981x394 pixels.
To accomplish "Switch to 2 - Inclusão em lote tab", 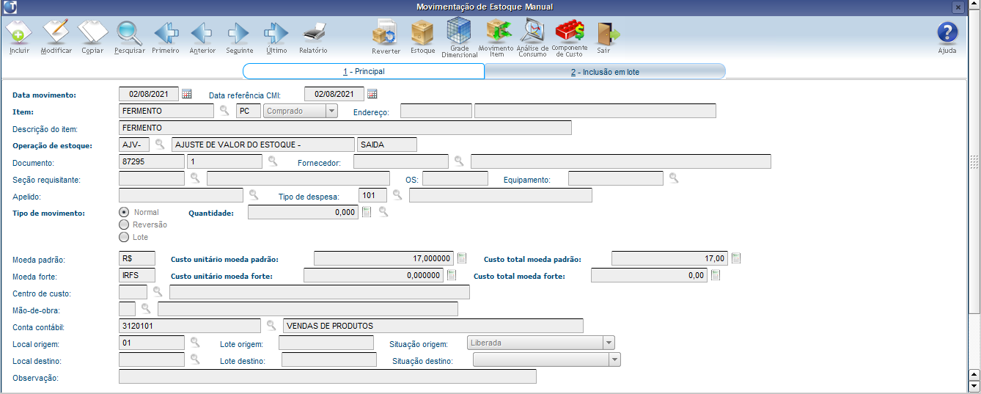I will (605, 71).
